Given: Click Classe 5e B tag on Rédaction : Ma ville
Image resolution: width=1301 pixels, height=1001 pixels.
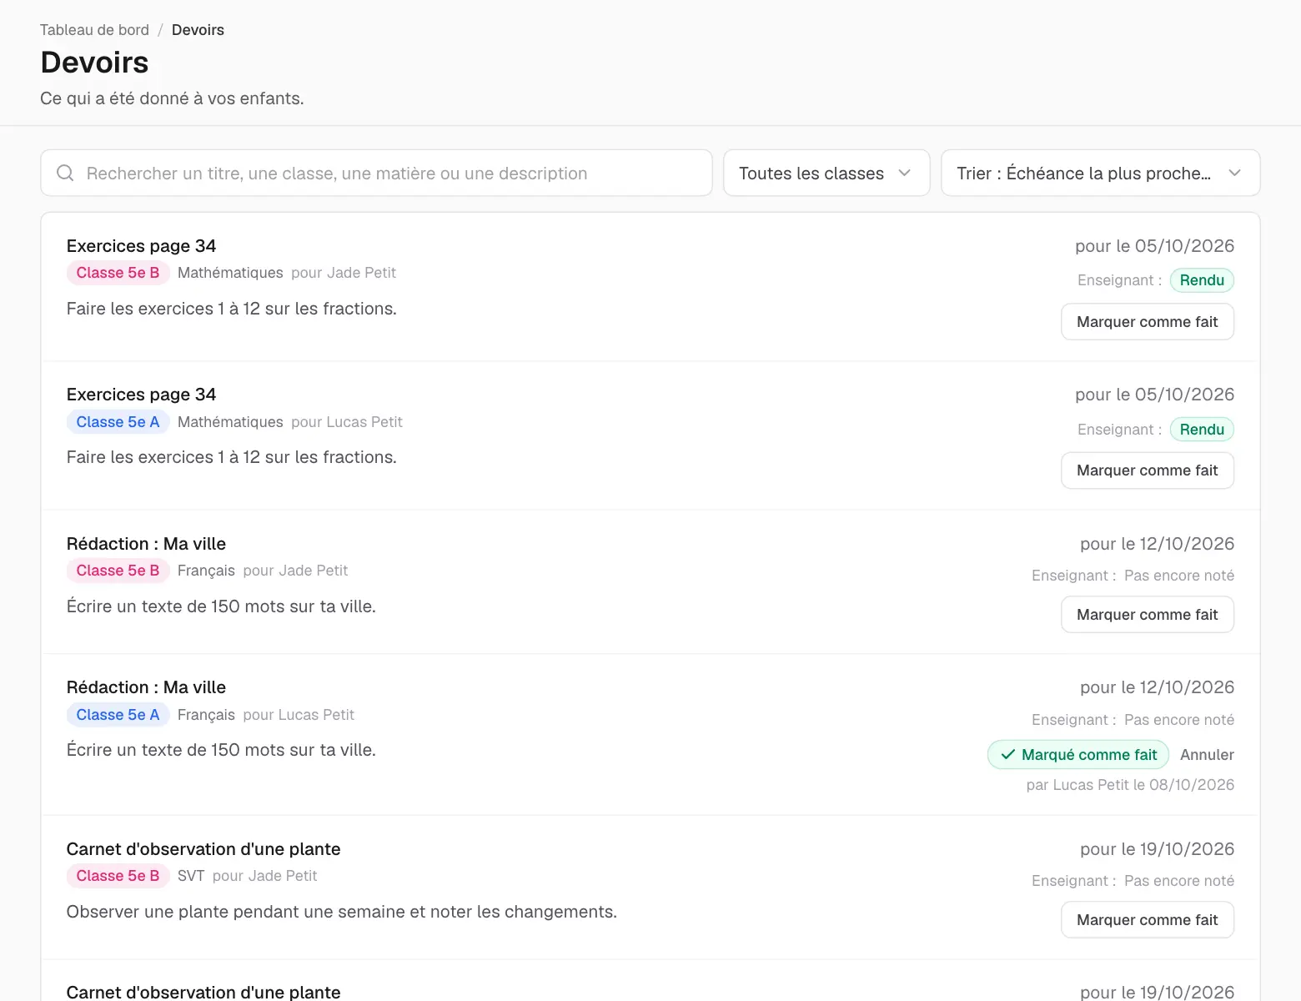Looking at the screenshot, I should coord(118,571).
